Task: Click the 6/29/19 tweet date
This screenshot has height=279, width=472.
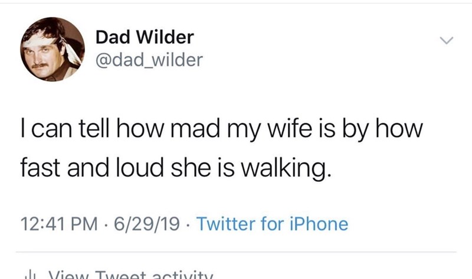Action: click(143, 224)
